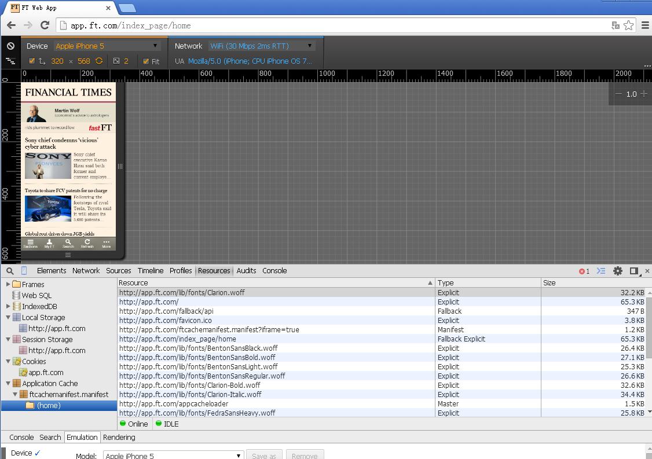Image resolution: width=652 pixels, height=459 pixels.
Task: Open DevTools settings gear
Action: (618, 271)
